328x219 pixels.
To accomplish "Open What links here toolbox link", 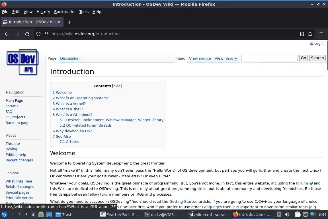I will [x=19, y=181].
